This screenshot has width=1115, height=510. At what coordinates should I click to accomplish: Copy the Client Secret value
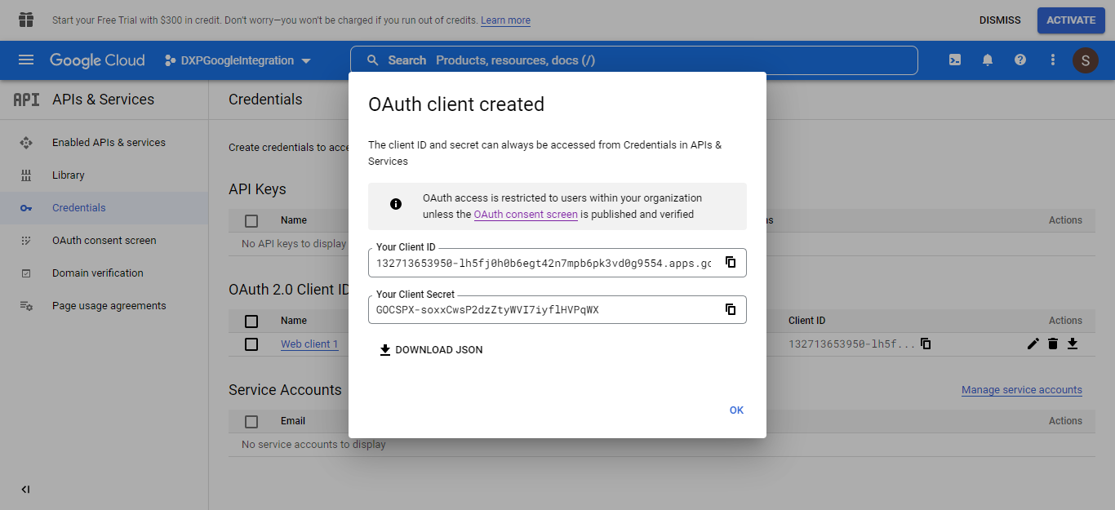731,310
